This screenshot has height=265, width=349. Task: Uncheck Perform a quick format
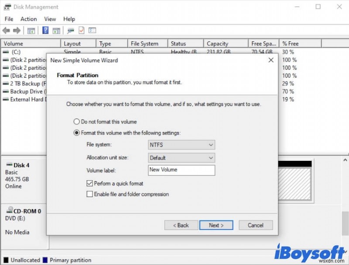tap(89, 183)
